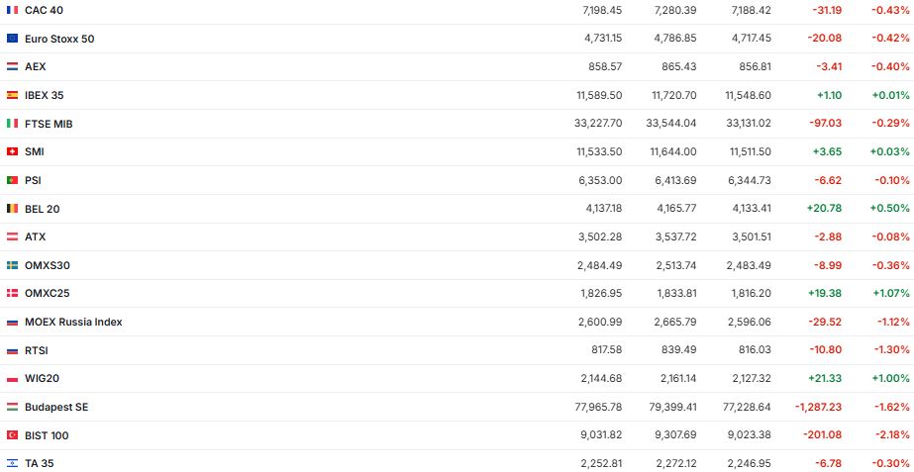Click the France flag icon beside CAC 40
Screen dimensions: 914x472
click(12, 10)
